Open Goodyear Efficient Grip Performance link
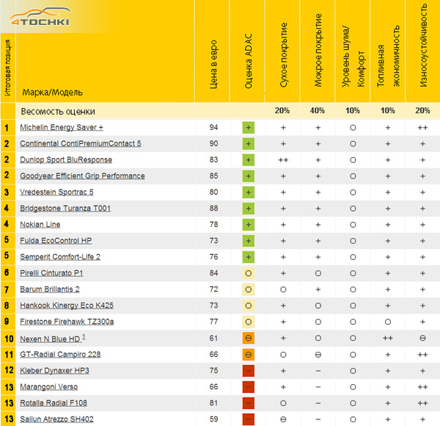The image size is (440, 426). click(x=83, y=176)
